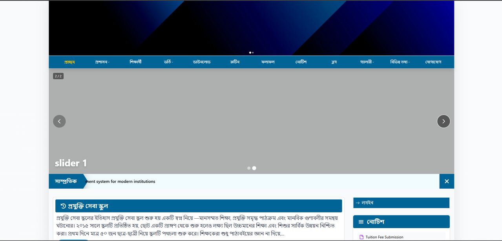Image resolution: width=502 pixels, height=241 pixels.
Task: Open the যোগাযোগ contact menu item
Action: [433, 62]
